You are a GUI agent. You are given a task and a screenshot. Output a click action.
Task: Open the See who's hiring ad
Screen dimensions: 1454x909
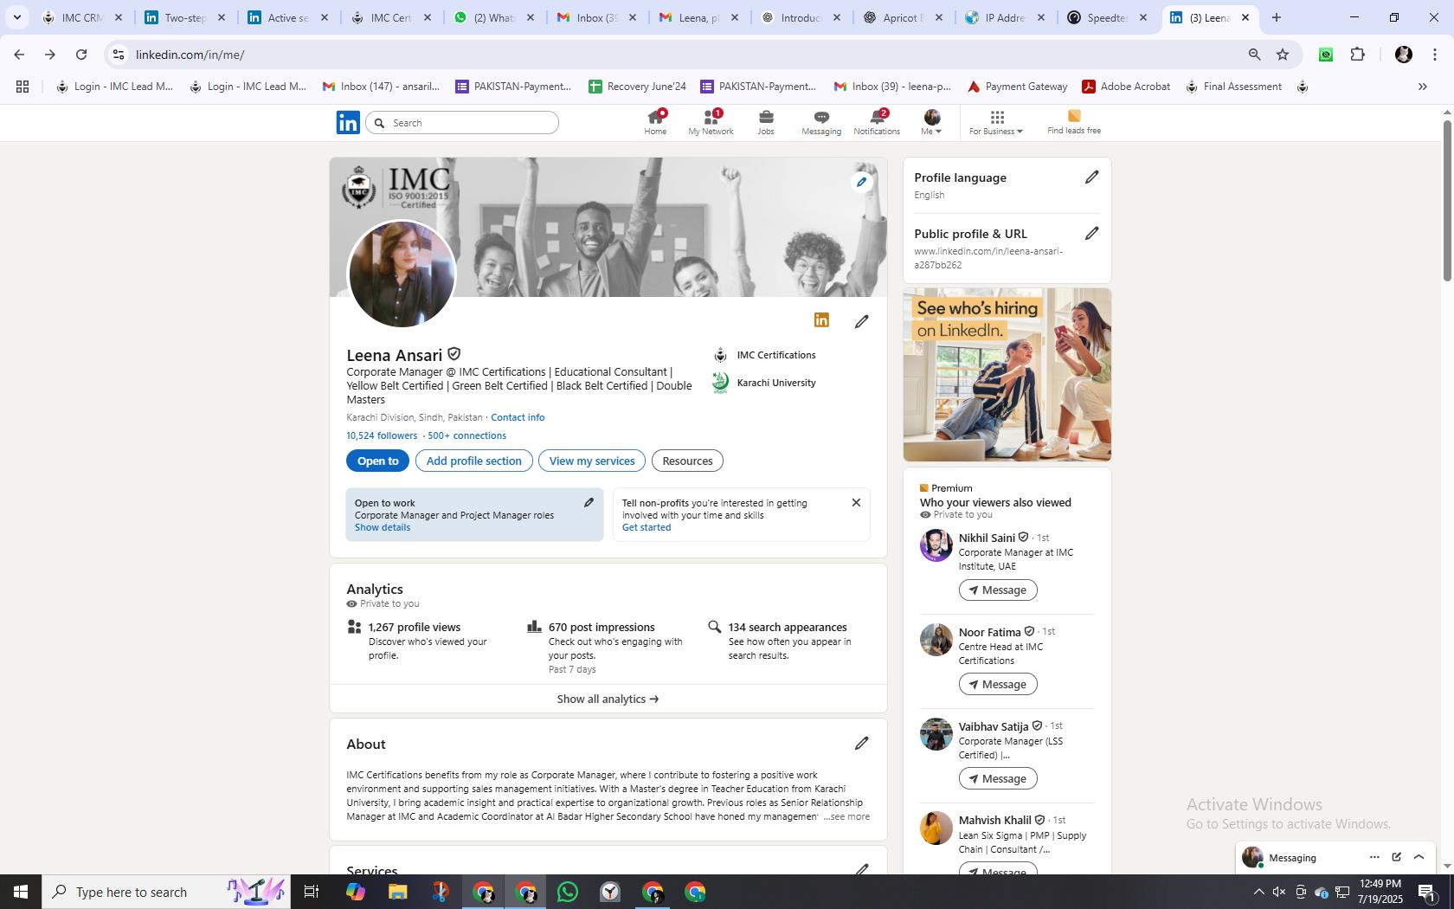(1007, 375)
